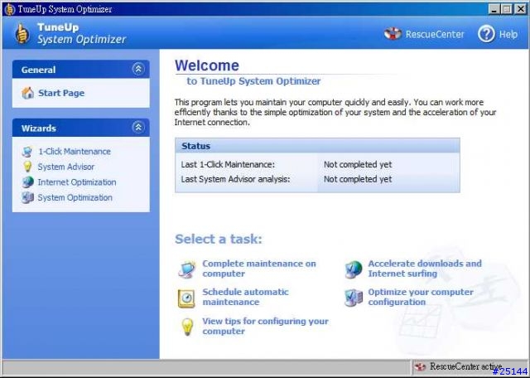
Task: Click Not completed yet for System Advisor
Action: point(358,179)
